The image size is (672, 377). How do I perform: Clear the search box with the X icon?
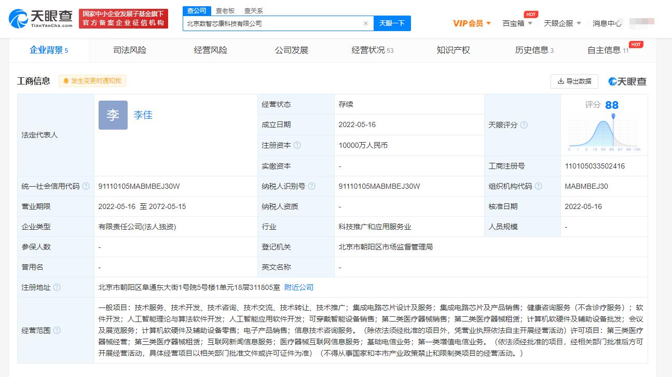coord(365,23)
